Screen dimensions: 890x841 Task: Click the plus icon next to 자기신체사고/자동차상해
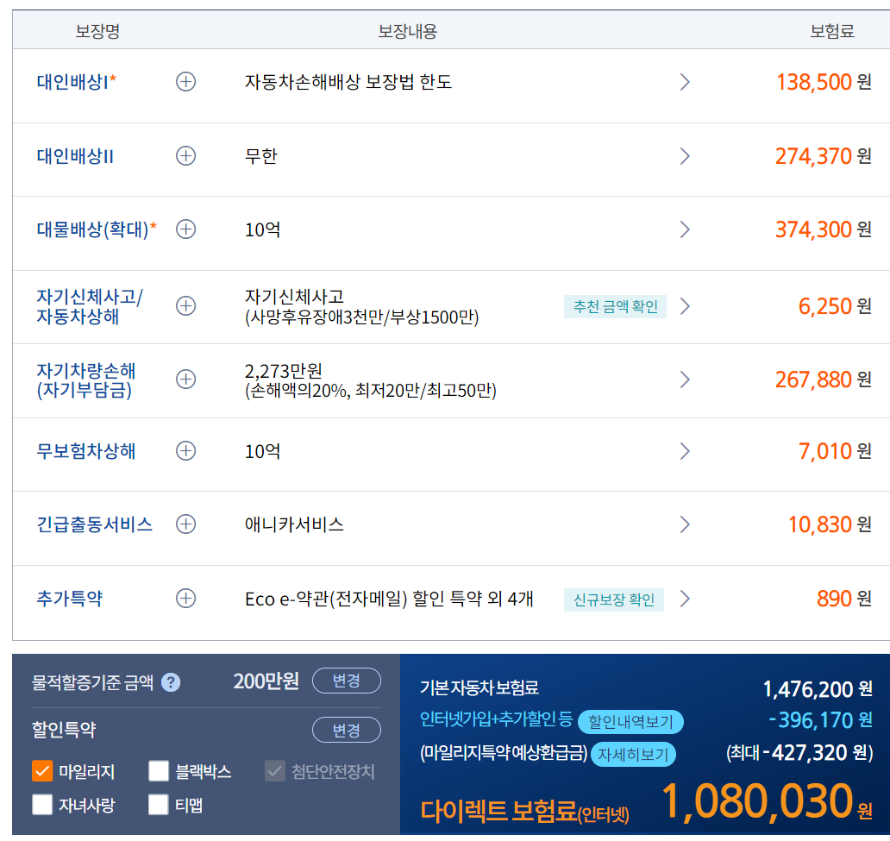click(185, 305)
